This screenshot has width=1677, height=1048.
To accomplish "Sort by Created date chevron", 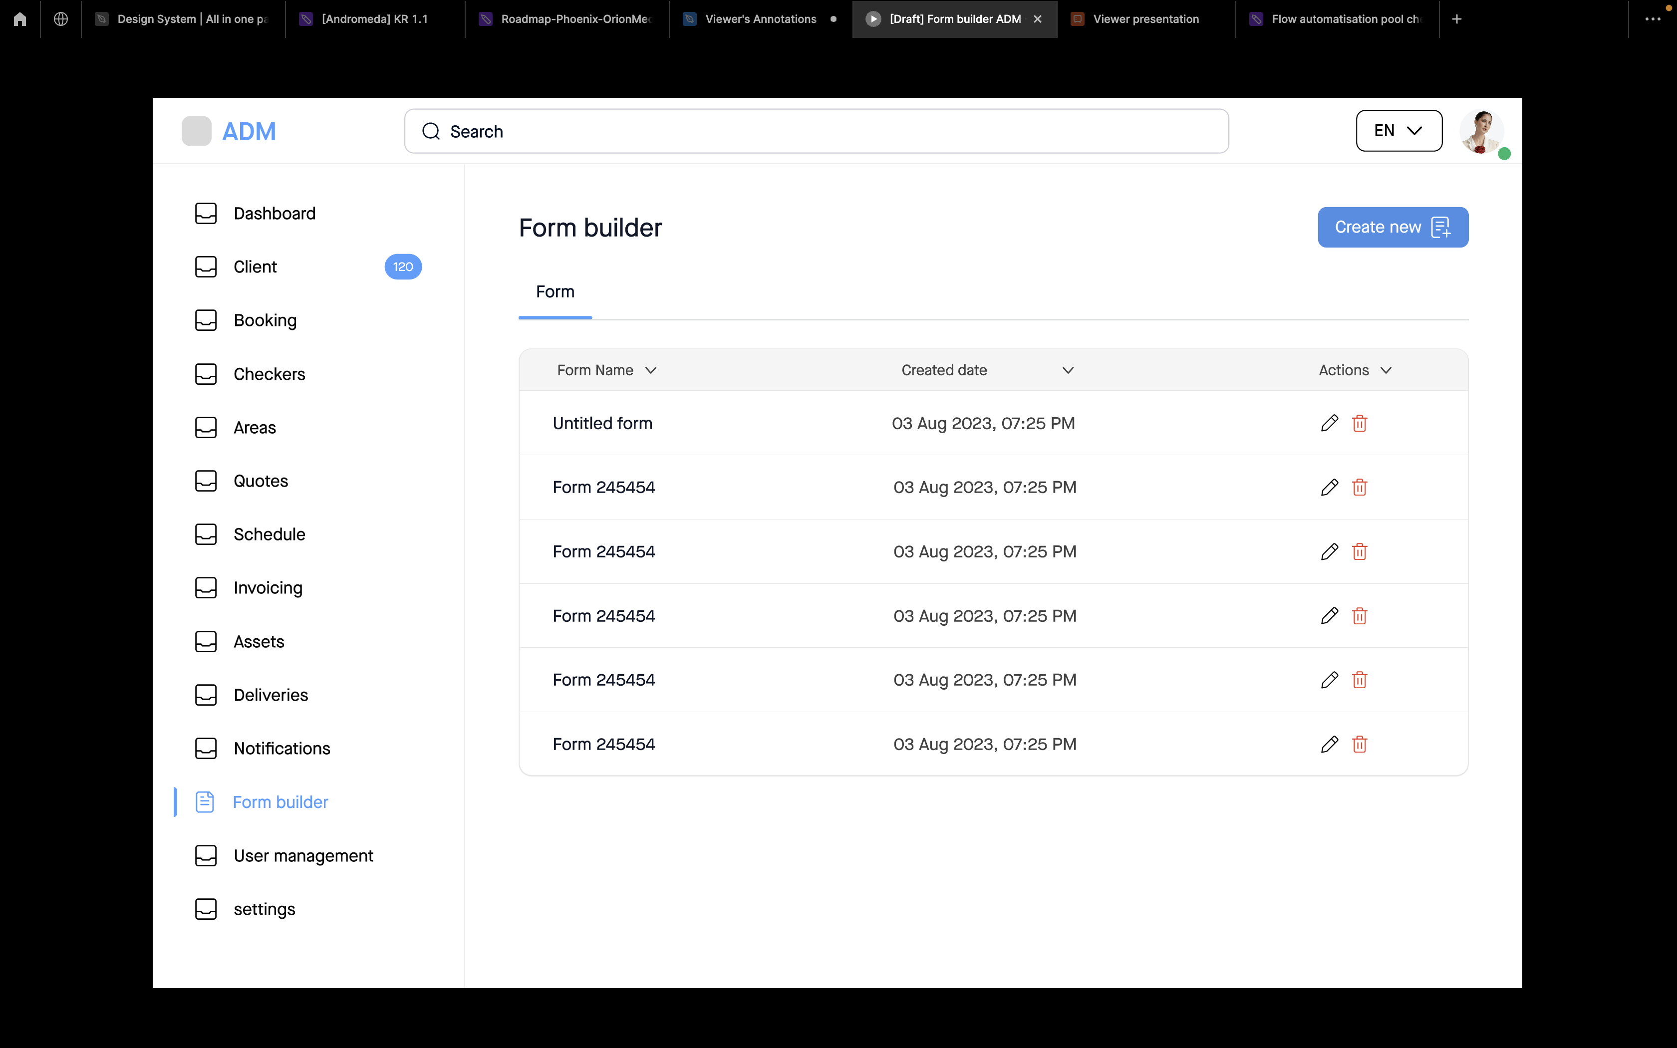I will 1068,370.
